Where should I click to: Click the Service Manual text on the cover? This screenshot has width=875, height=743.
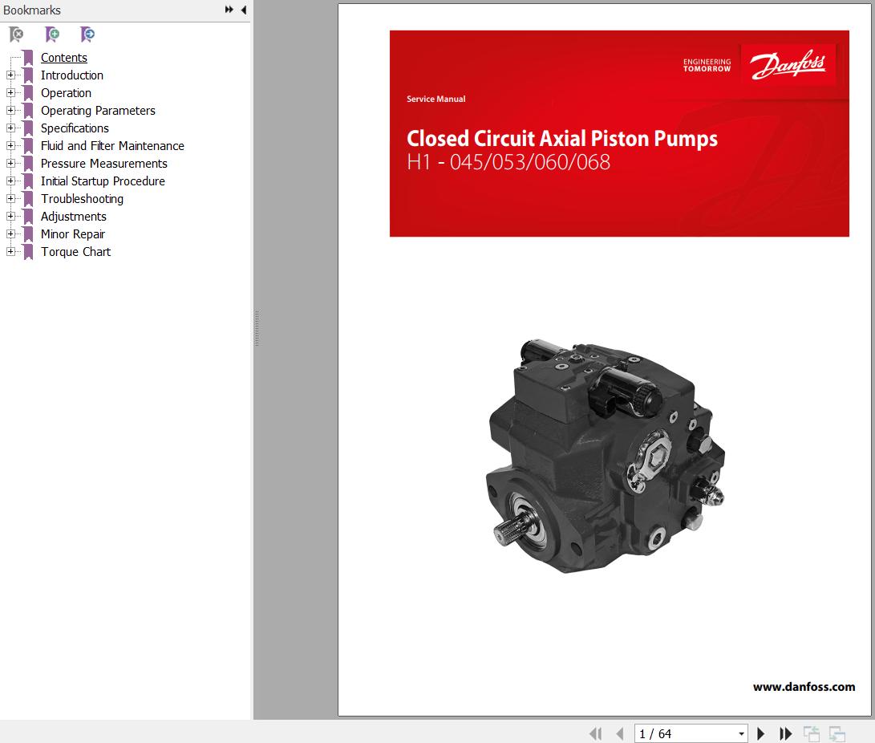coord(435,99)
